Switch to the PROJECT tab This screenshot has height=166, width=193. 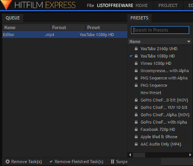coord(168,6)
